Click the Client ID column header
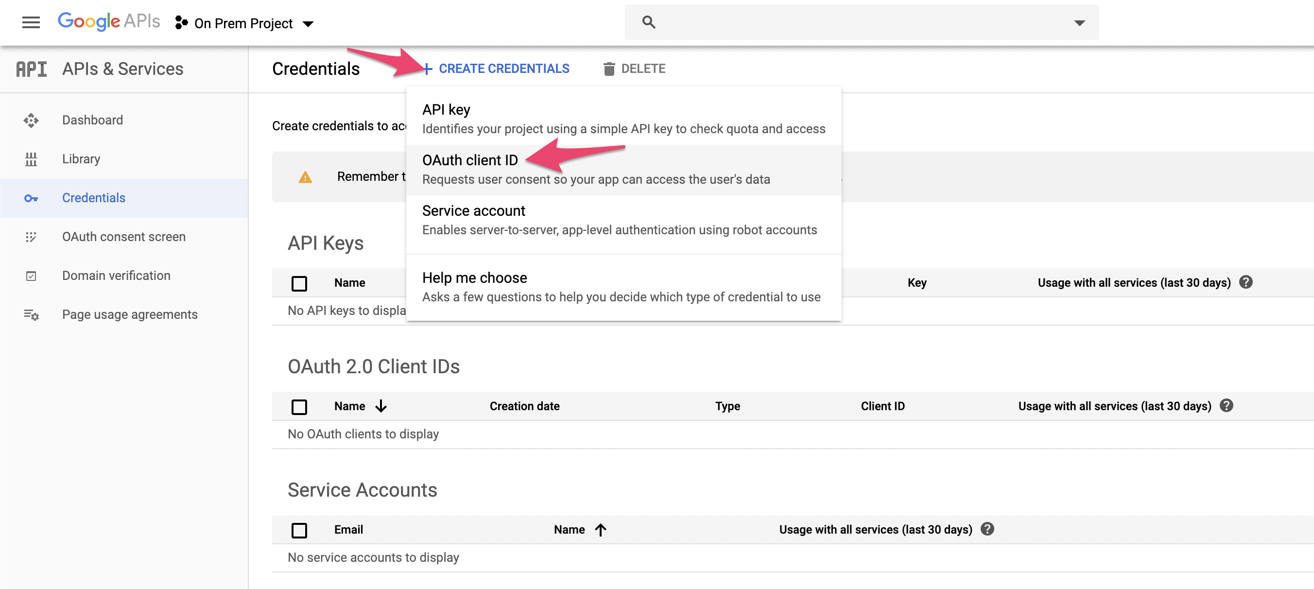This screenshot has height=589, width=1314. 882,406
